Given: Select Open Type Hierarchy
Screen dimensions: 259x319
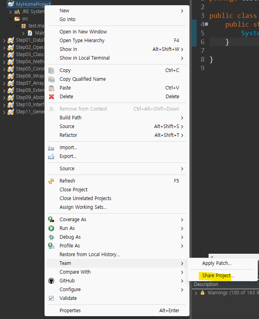Looking at the screenshot, I should [117, 41].
